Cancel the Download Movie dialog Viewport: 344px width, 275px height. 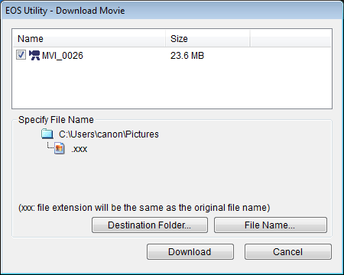pos(288,252)
